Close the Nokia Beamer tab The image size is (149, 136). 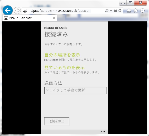click(x=54, y=18)
